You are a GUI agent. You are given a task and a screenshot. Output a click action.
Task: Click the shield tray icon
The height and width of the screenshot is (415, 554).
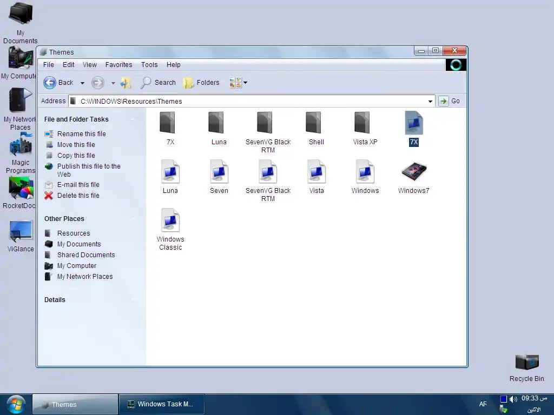(504, 410)
